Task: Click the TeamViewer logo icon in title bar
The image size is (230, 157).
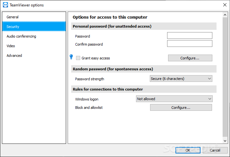Action: click(x=5, y=5)
